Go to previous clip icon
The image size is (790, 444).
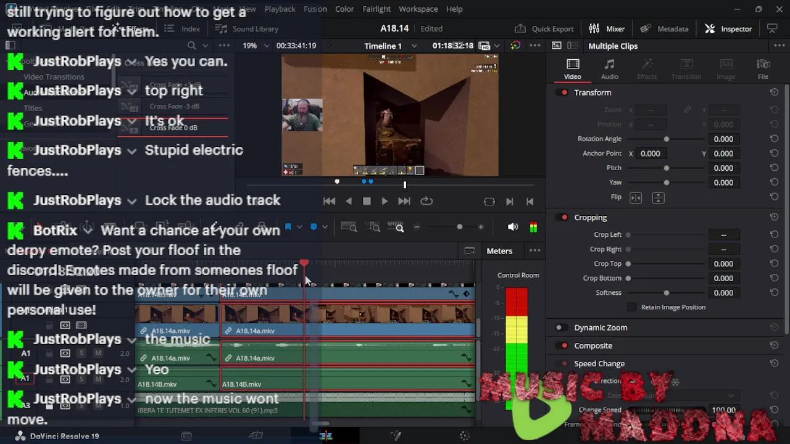530,202
